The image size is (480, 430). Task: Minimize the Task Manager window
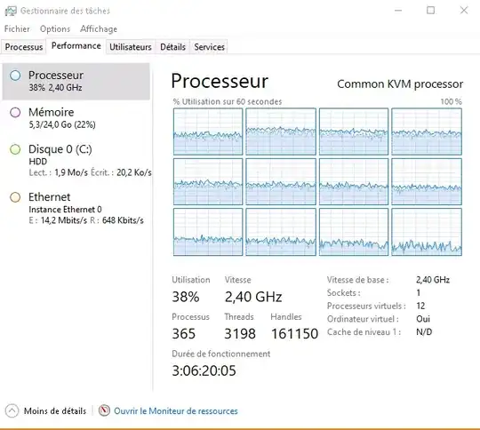[398, 11]
